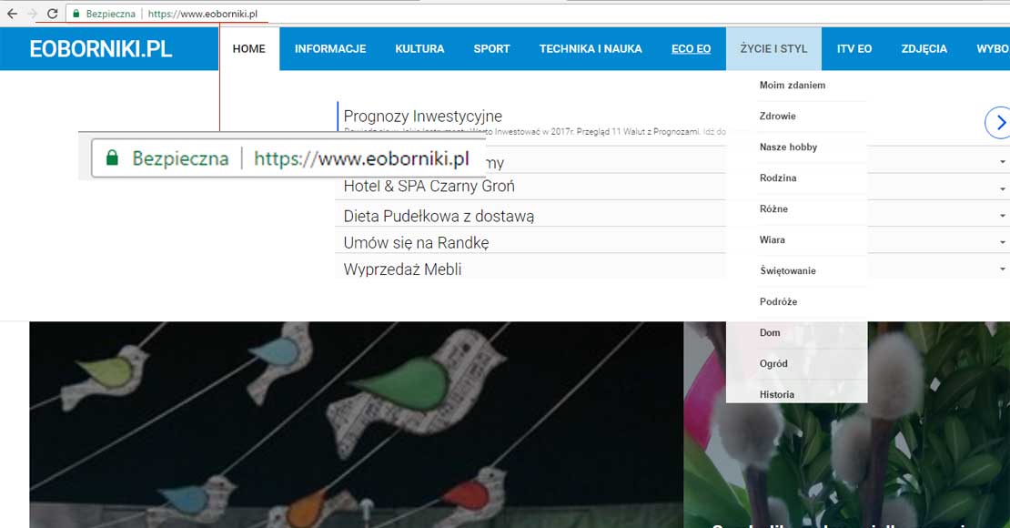Click the browser forward arrow

tap(32, 14)
